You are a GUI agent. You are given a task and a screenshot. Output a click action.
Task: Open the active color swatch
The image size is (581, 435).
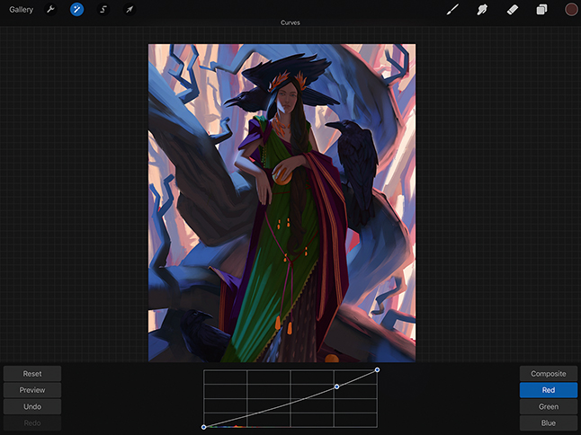[x=571, y=10]
